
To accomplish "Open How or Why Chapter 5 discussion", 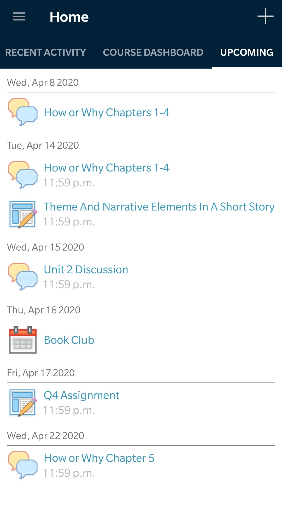I will click(x=99, y=458).
